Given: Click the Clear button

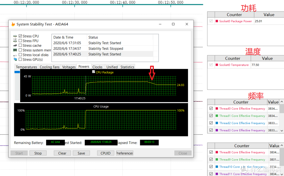Looking at the screenshot, I should (x=62, y=153).
